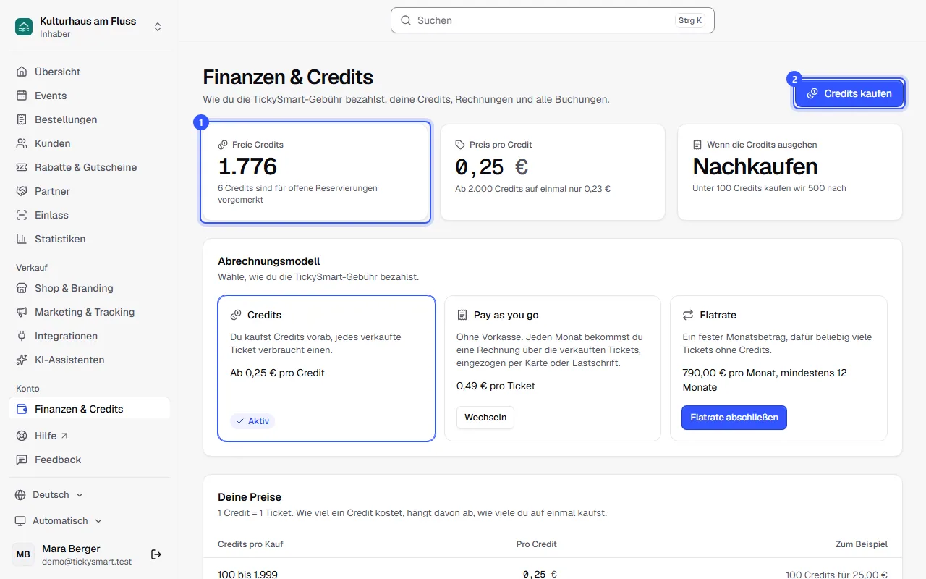The width and height of the screenshot is (926, 579).
Task: Click the Marketing & Tracking megaphone icon
Action: click(22, 312)
